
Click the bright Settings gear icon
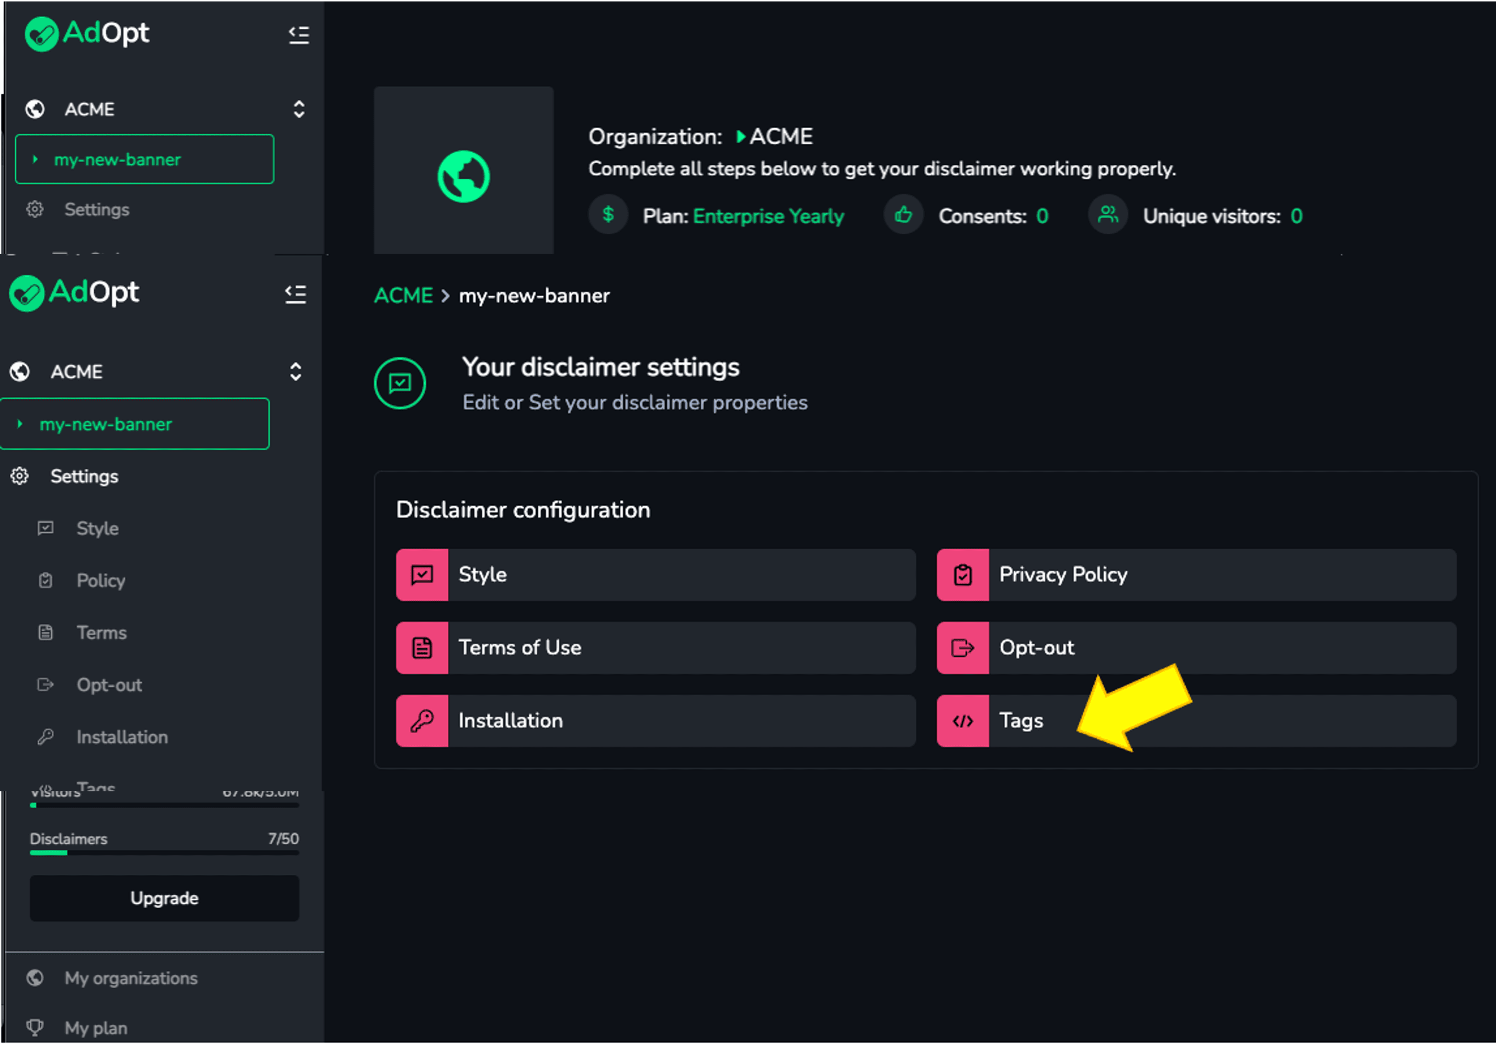click(x=19, y=476)
